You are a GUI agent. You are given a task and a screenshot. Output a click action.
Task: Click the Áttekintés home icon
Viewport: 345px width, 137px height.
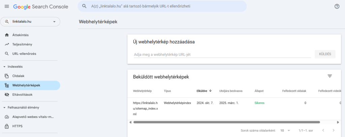[x=7, y=35]
